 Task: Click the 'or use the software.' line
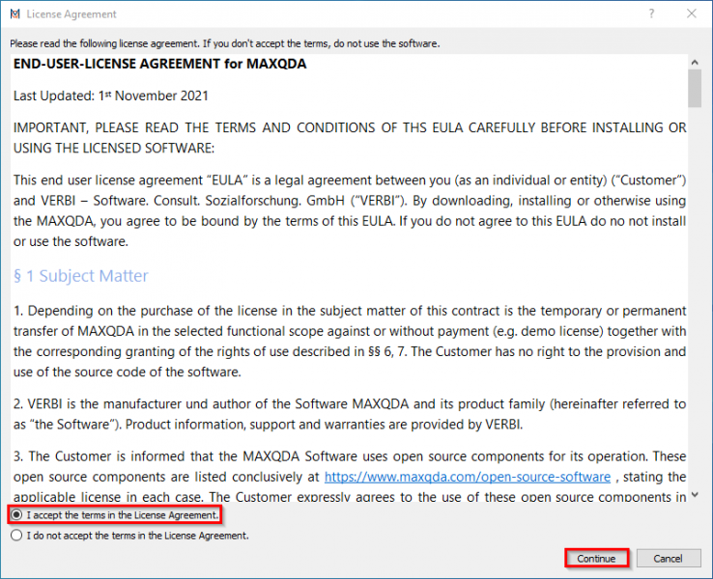click(71, 241)
